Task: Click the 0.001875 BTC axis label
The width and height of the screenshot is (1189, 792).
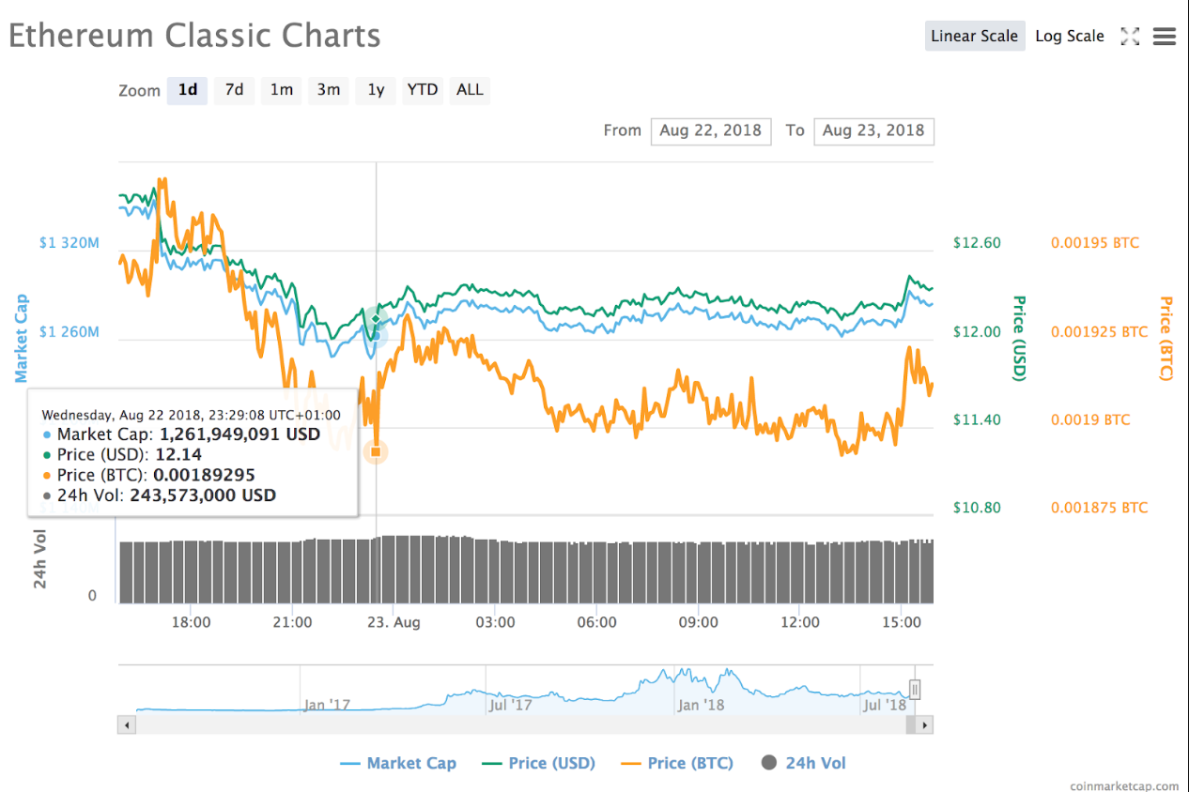Action: pos(1100,508)
